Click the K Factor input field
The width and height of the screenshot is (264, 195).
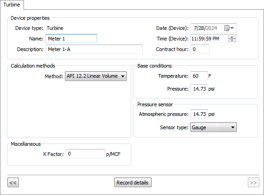85,154
